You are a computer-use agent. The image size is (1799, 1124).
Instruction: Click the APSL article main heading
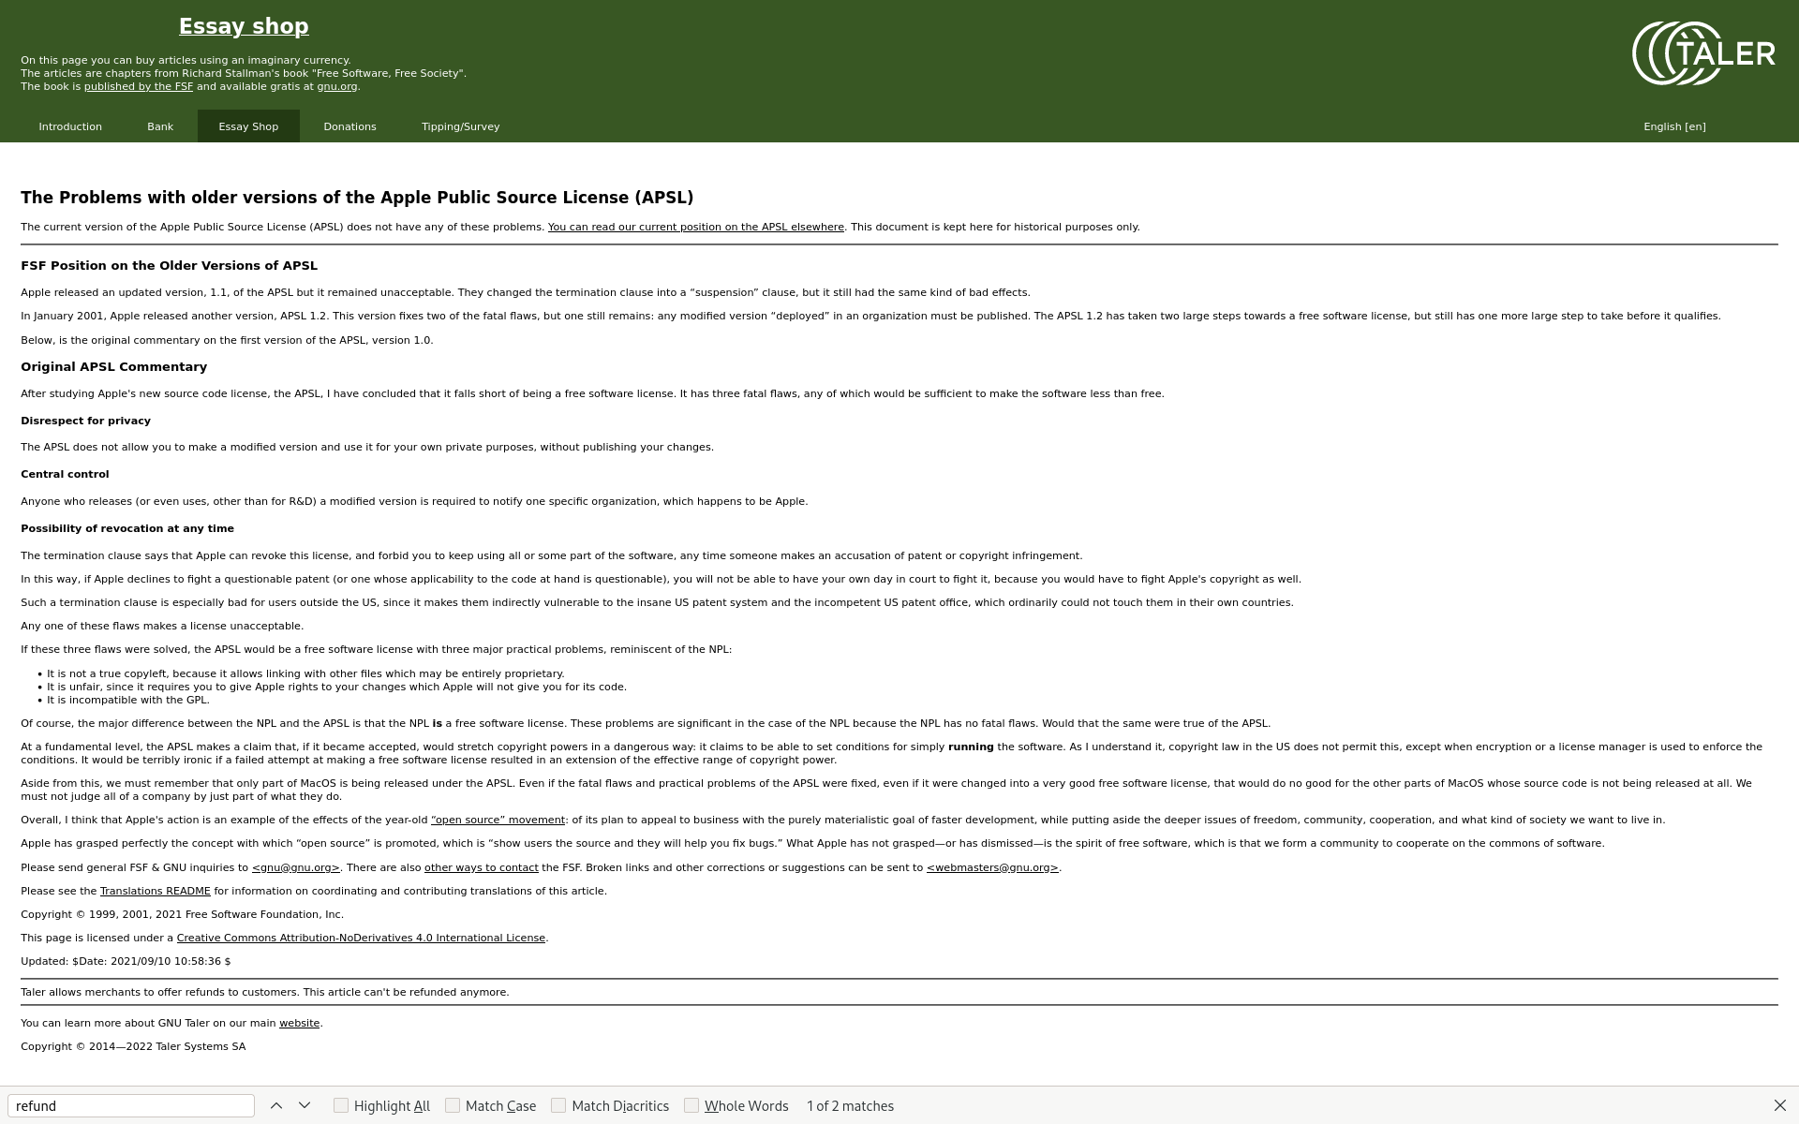(357, 198)
